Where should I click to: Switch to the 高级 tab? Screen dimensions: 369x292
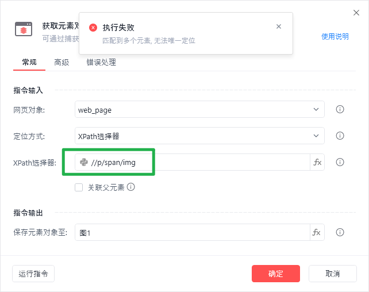[x=61, y=62]
